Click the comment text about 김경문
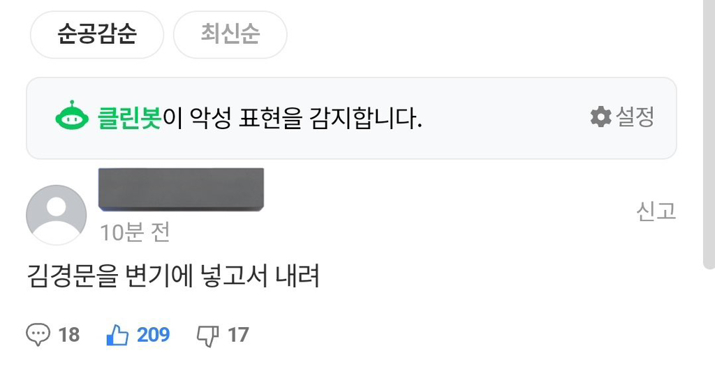This screenshot has height=392, width=715. pyautogui.click(x=173, y=276)
